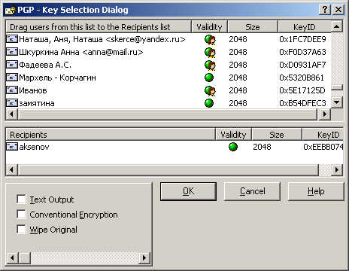Click KeyID 0x1FC7DEE9

click(302, 39)
